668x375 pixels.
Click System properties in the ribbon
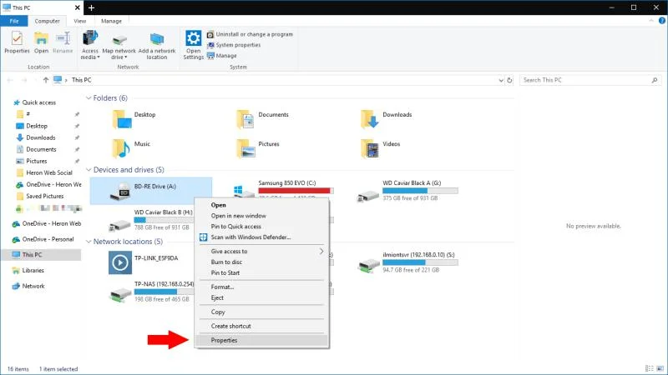coord(234,45)
